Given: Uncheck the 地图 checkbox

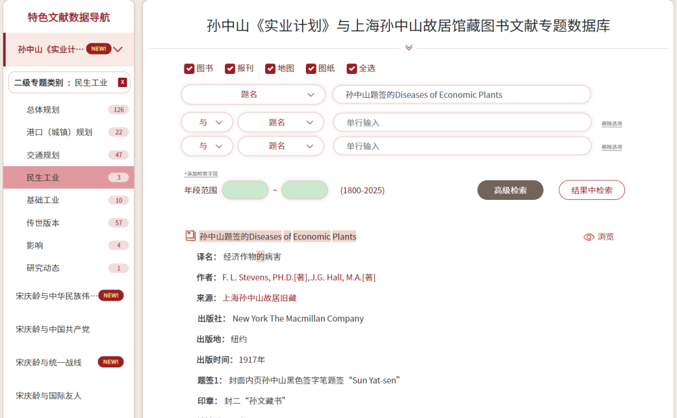Looking at the screenshot, I should (x=270, y=68).
